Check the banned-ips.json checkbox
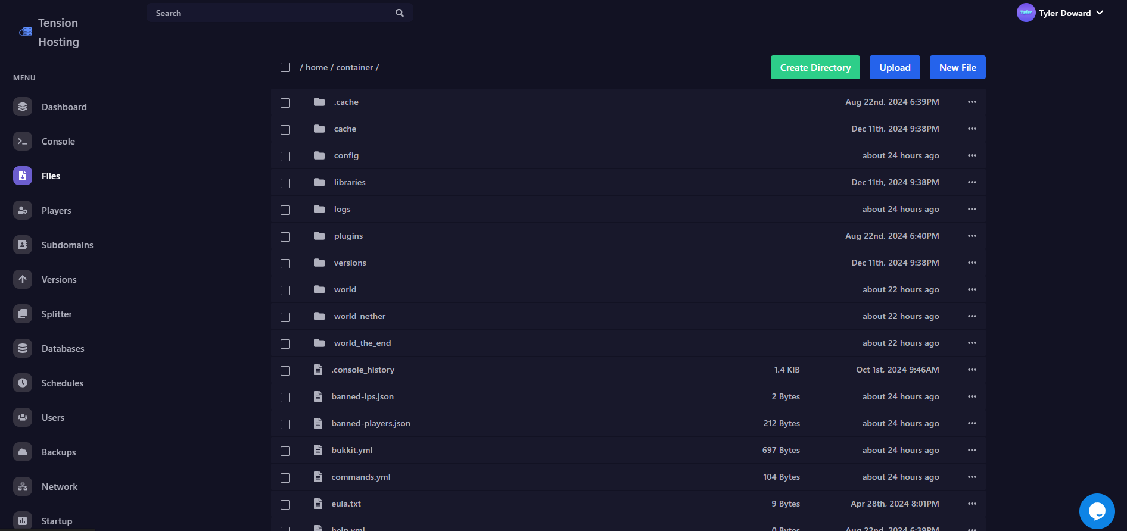Viewport: 1127px width, 531px height. pyautogui.click(x=285, y=398)
